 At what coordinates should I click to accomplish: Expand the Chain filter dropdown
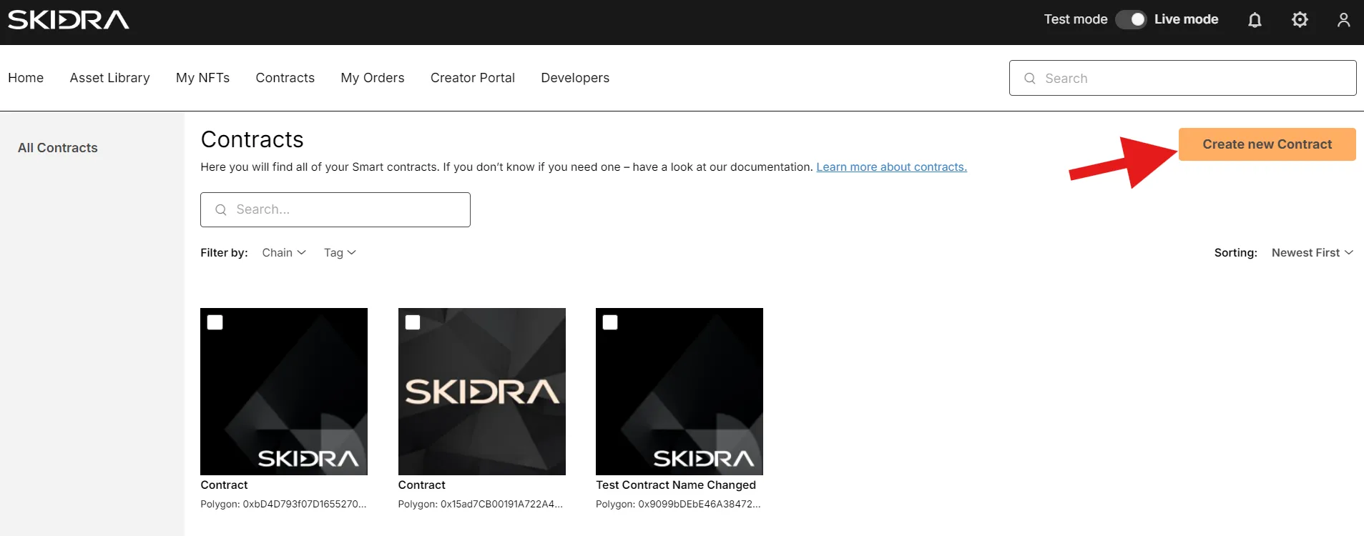tap(284, 253)
